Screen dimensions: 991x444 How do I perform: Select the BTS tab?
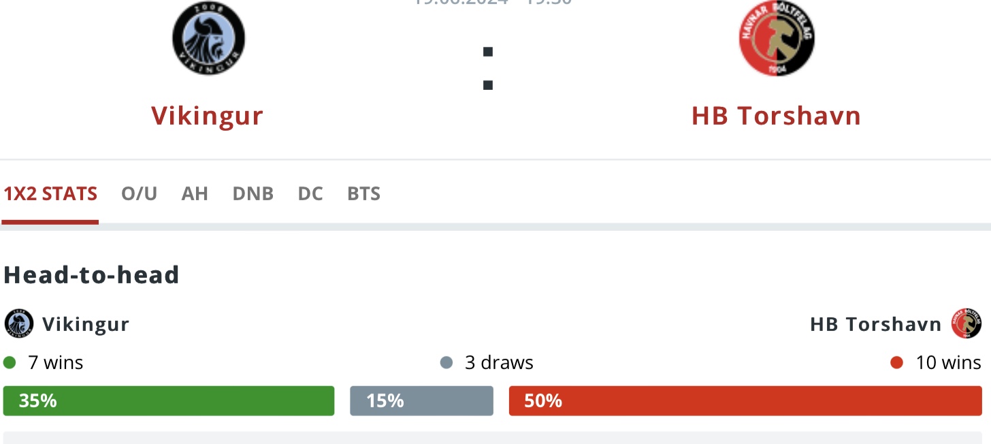[363, 194]
